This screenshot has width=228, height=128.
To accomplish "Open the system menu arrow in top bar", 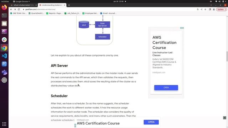I will [226, 1].
